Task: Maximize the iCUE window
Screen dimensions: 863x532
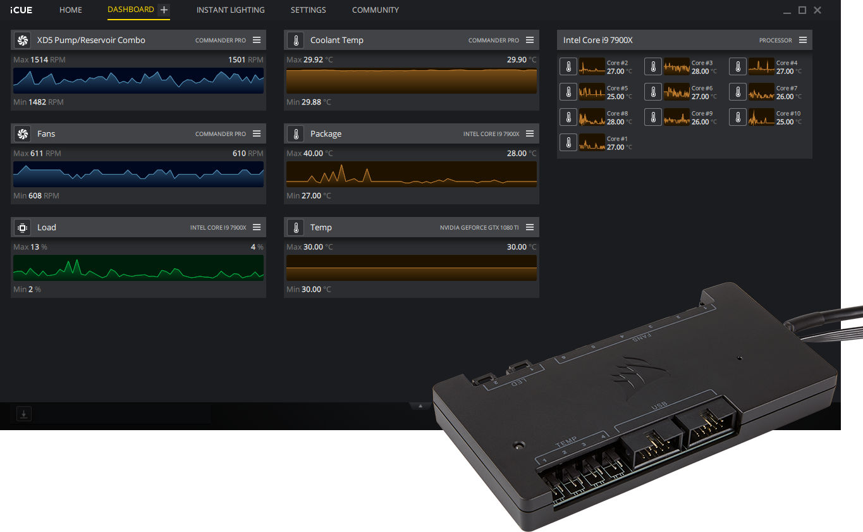Action: 802,10
